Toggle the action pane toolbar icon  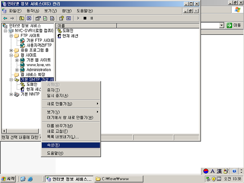pyautogui.click(x=68, y=18)
